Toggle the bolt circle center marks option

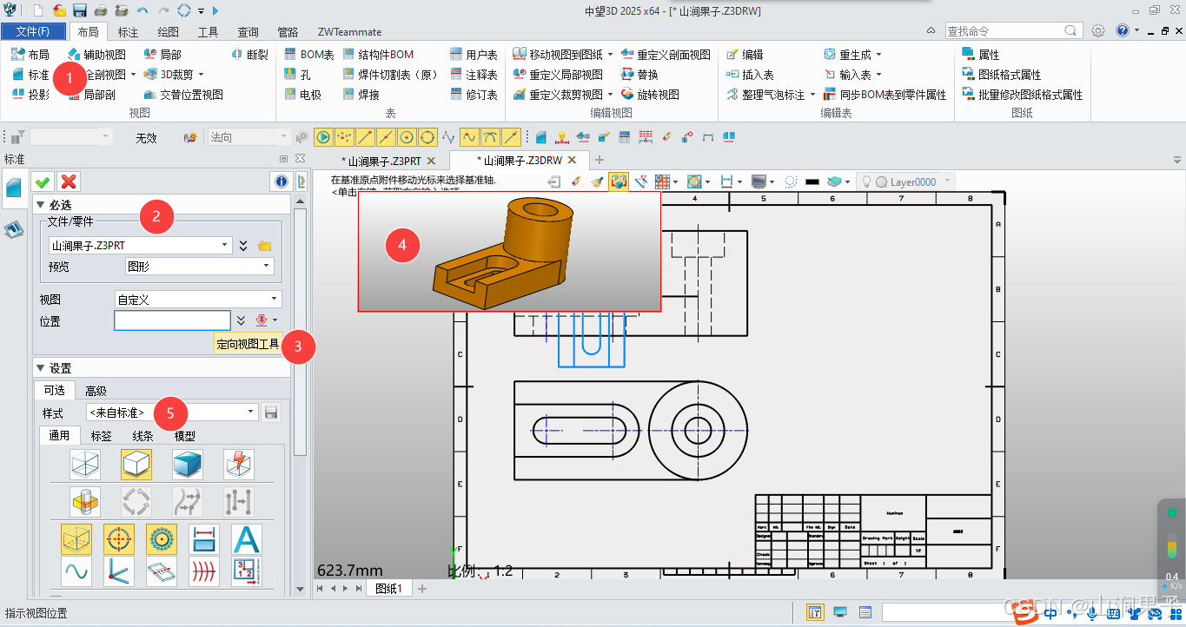click(162, 539)
